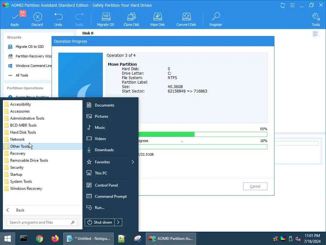Image resolution: width=326 pixels, height=245 pixels.
Task: Open the Security folder
Action: (x=43, y=167)
